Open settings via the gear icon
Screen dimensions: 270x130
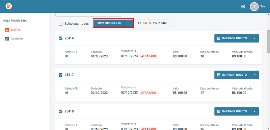pos(243,6)
